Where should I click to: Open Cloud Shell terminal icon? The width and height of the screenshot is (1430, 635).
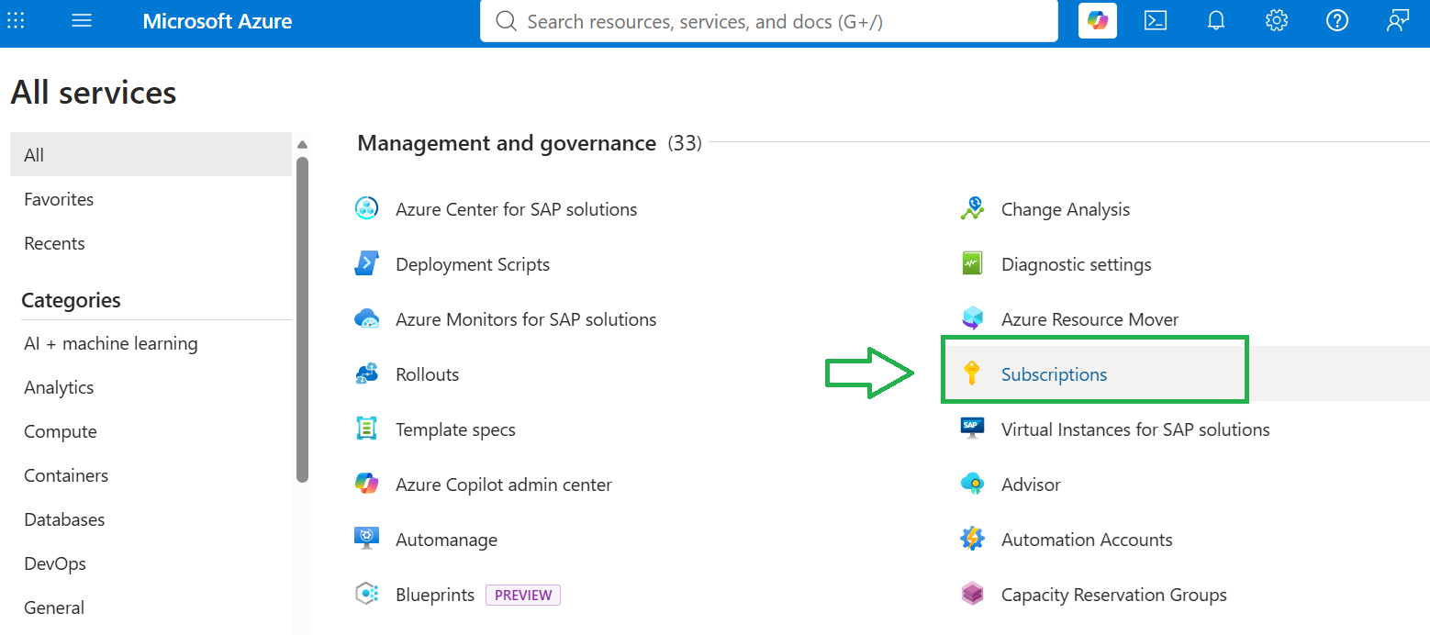(x=1156, y=20)
